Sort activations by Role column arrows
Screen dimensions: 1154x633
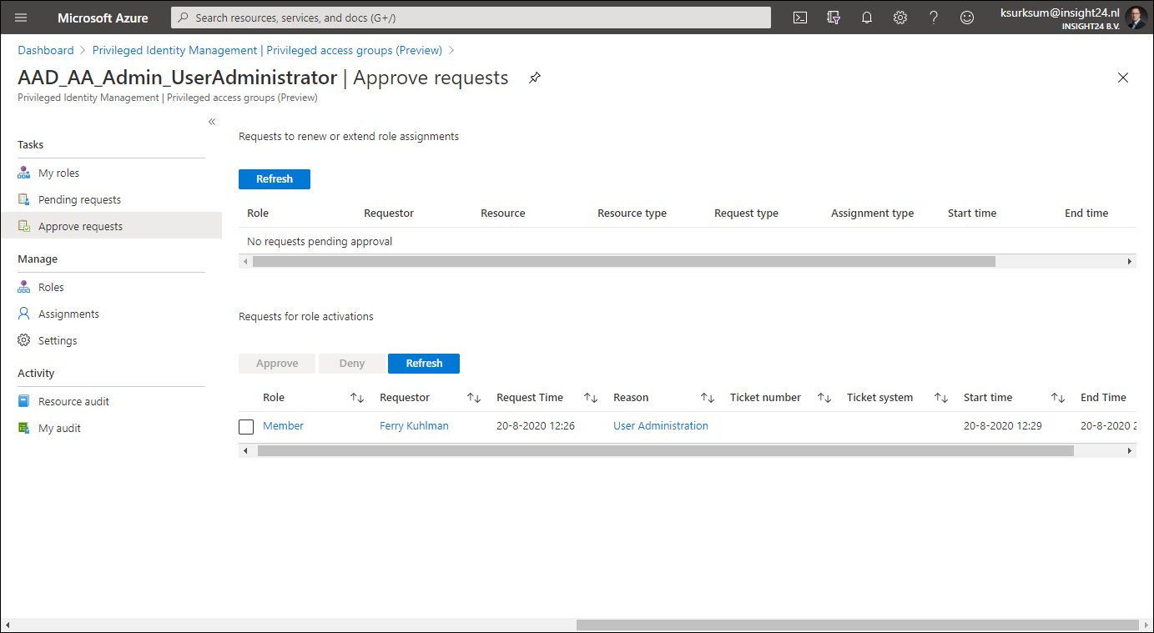pos(357,398)
